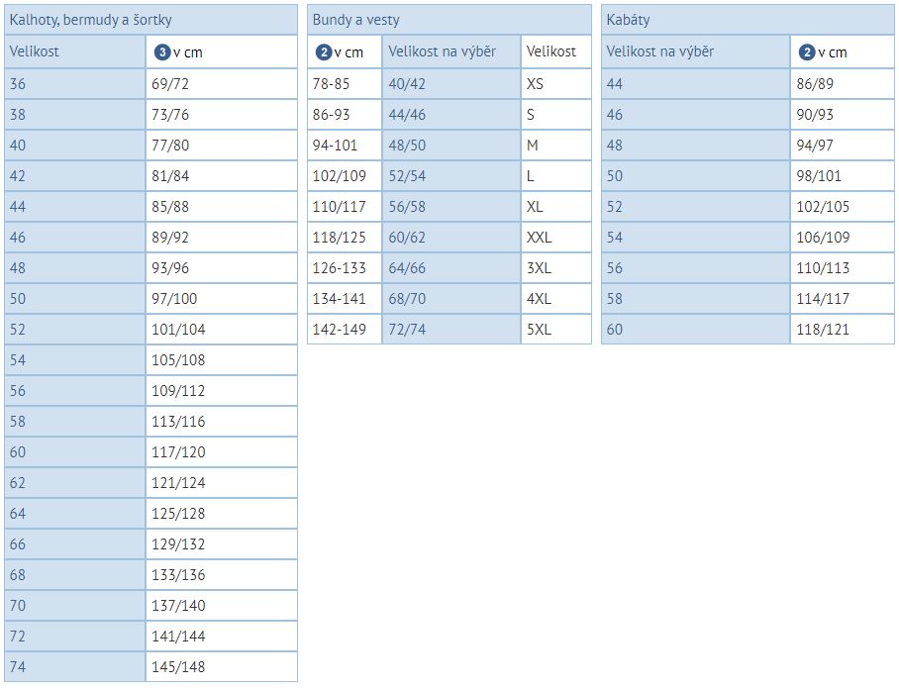Click the number 2 badge in Kabáty table
Image resolution: width=899 pixels, height=688 pixels.
click(x=807, y=52)
